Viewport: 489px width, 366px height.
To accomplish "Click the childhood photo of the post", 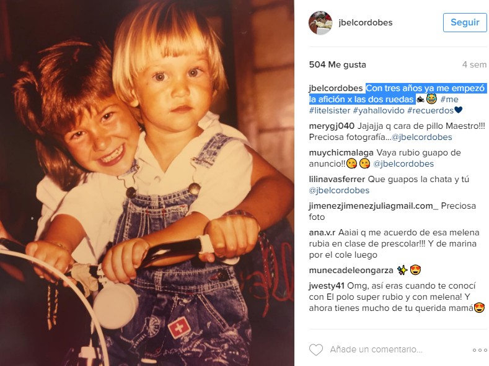I will pos(147,183).
